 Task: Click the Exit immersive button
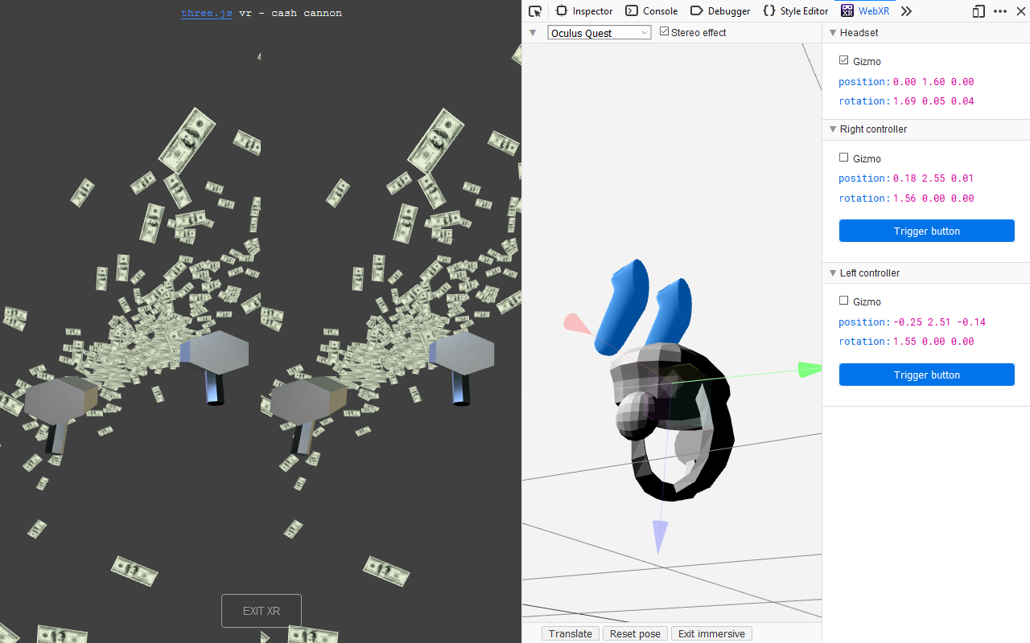(711, 633)
